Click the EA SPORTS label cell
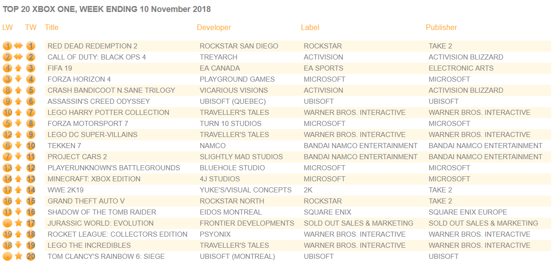This screenshot has height=263, width=554. tap(323, 68)
